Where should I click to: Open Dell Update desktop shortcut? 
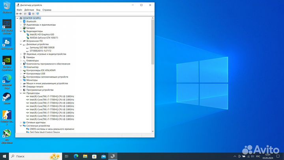coord(7,44)
